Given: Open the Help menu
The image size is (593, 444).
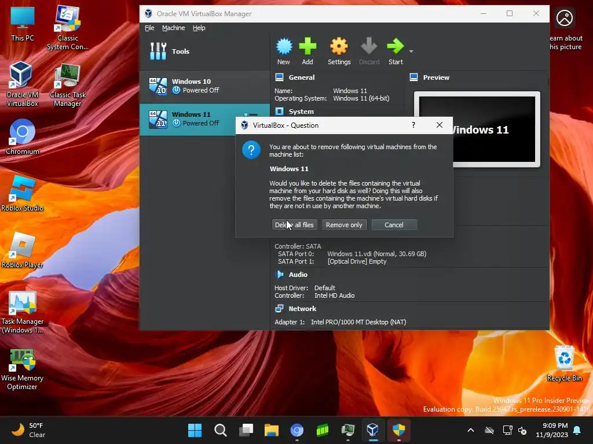Looking at the screenshot, I should pos(199,28).
